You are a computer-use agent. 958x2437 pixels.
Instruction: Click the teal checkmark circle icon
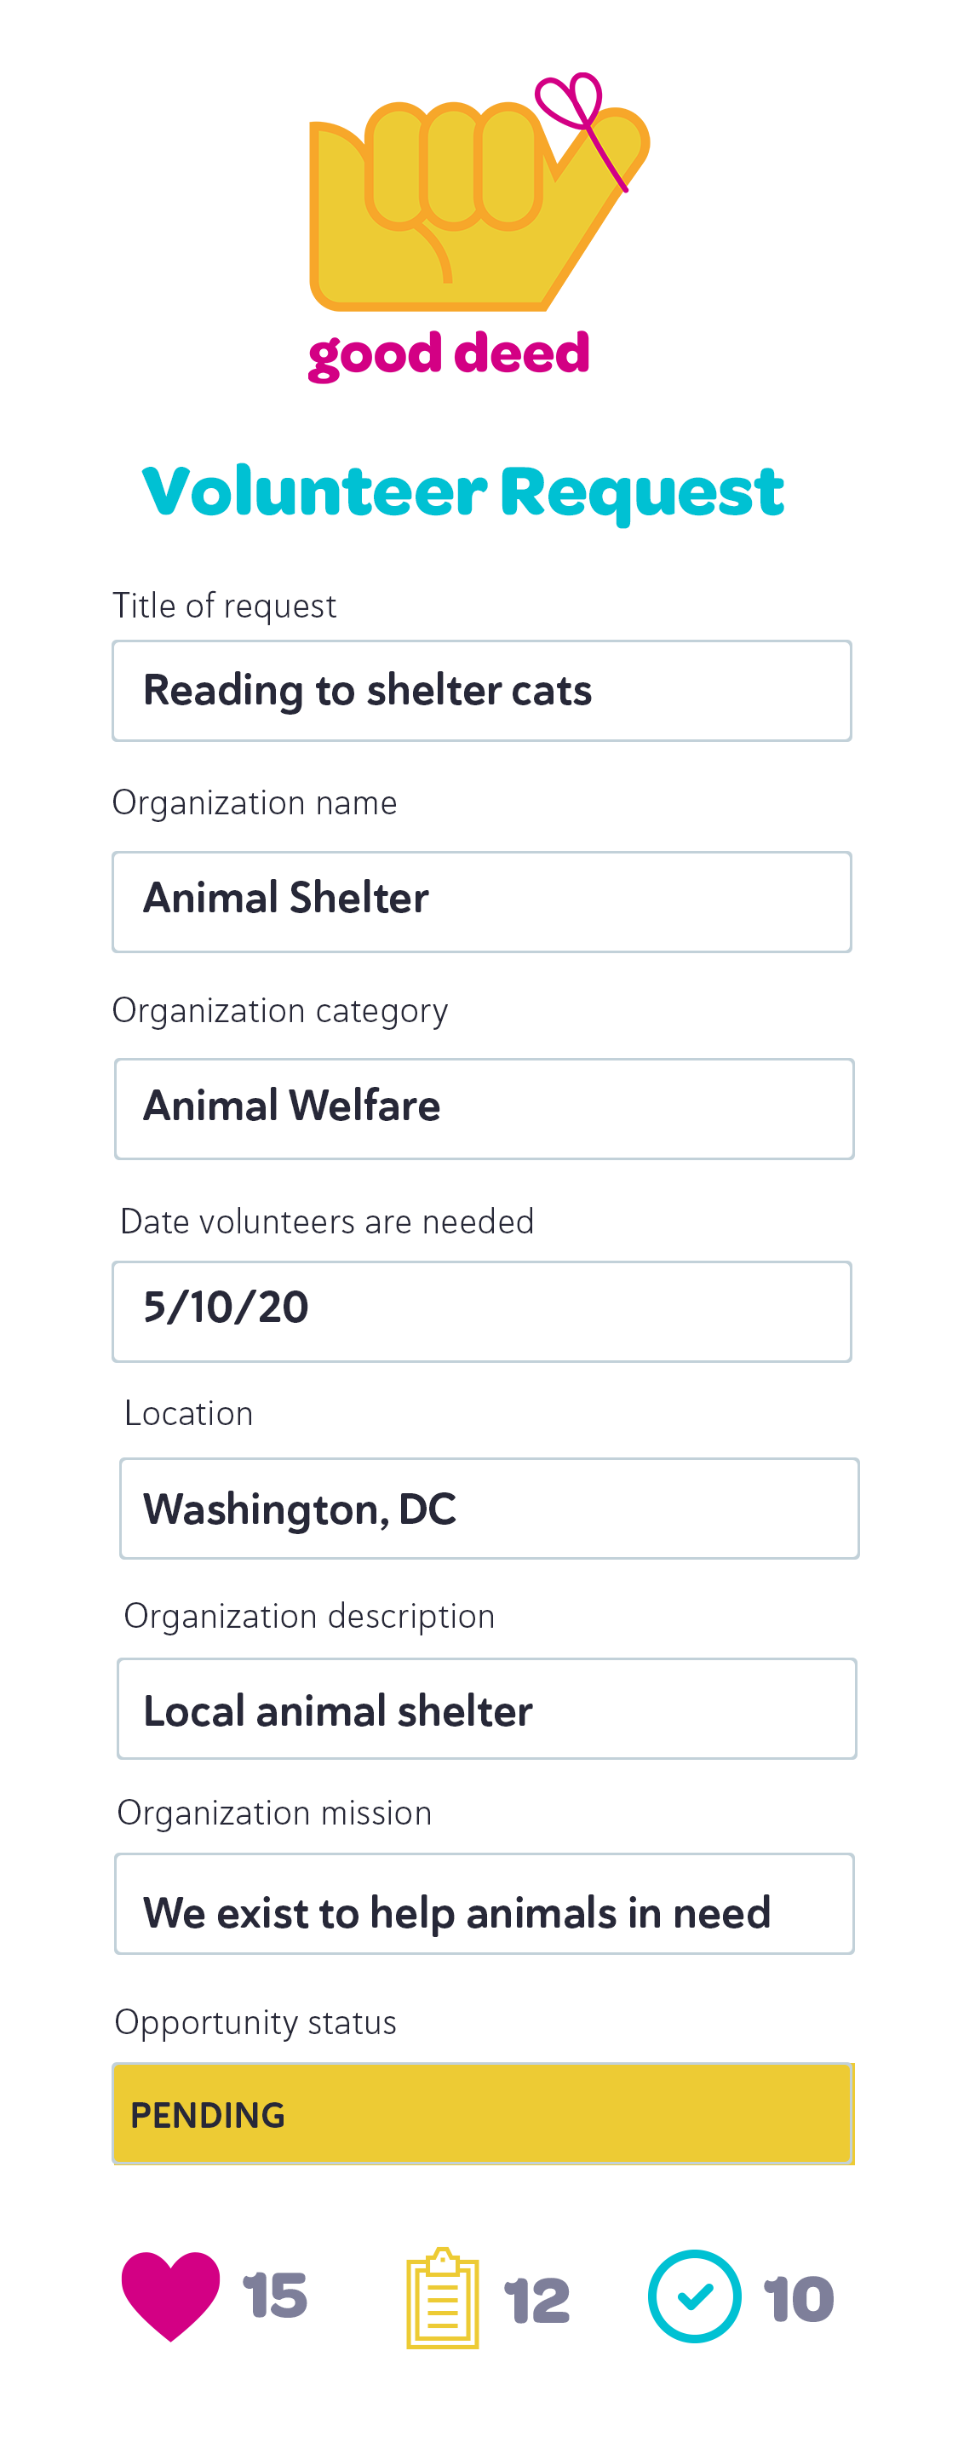pos(694,2296)
